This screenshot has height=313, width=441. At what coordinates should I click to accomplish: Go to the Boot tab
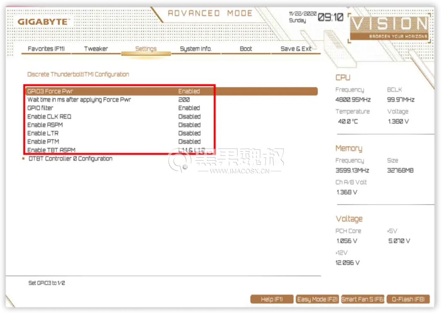click(x=246, y=49)
